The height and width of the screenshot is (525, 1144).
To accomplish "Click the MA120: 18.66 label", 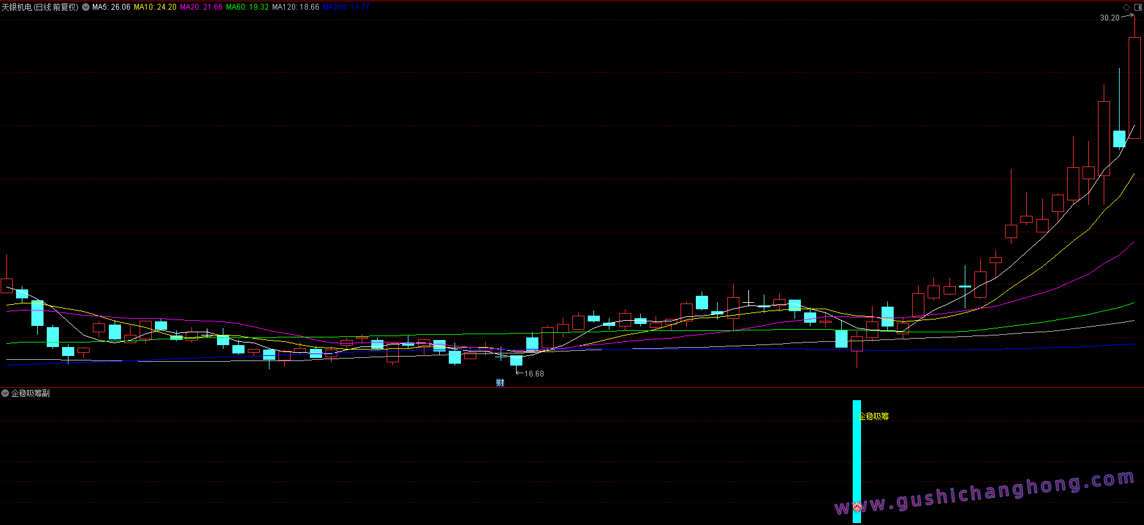I will (295, 7).
